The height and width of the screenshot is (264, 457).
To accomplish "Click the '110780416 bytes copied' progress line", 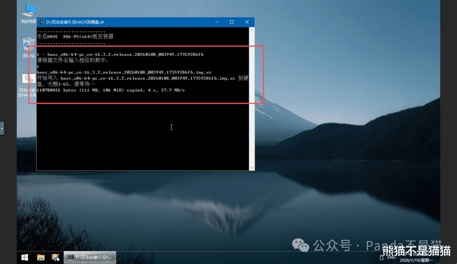I will point(111,90).
